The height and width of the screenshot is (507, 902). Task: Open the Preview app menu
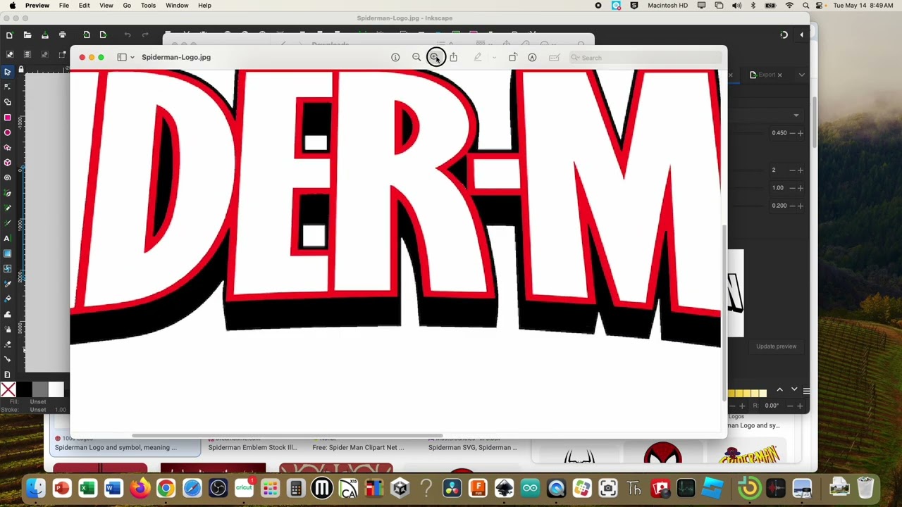(x=37, y=6)
